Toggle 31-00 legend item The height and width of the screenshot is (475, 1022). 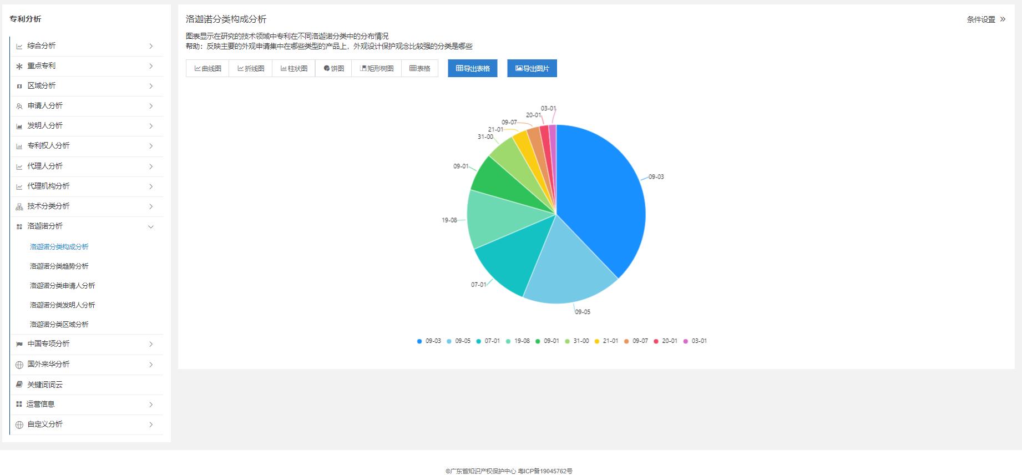(x=576, y=341)
